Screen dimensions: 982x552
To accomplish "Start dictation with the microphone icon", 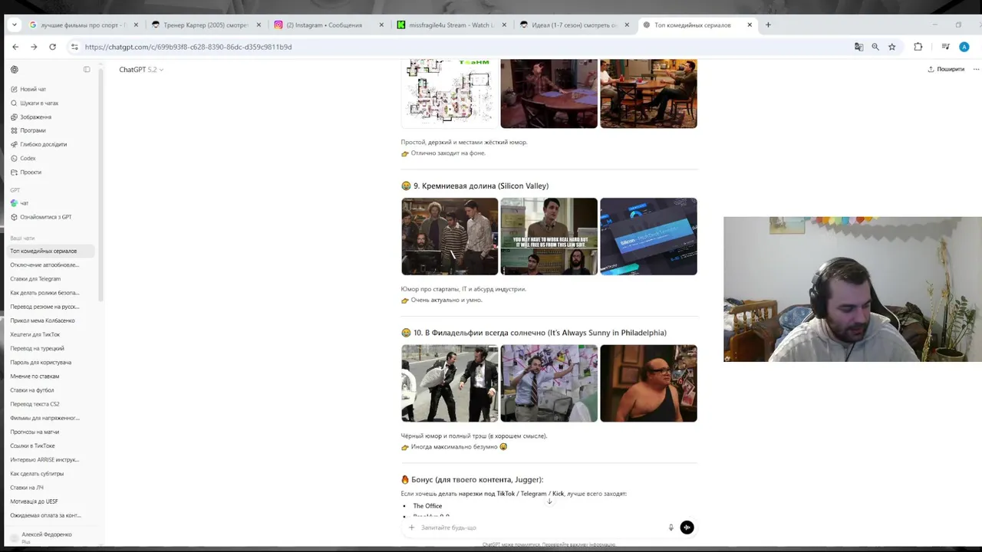I will point(671,527).
